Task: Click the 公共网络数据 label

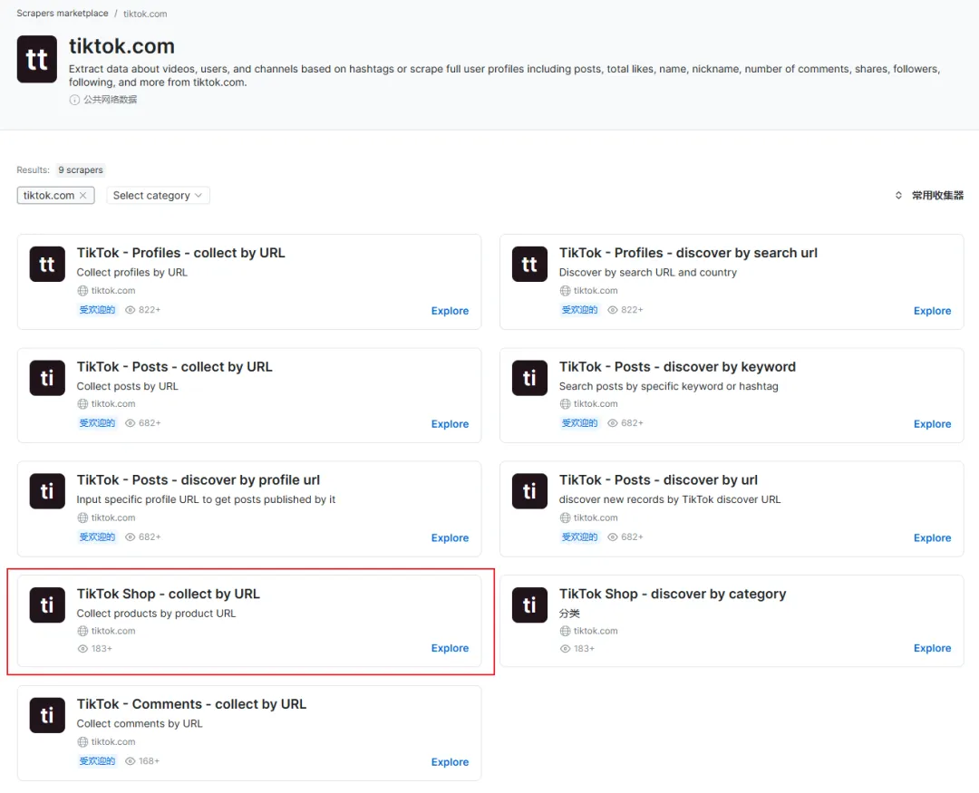Action: tap(110, 100)
